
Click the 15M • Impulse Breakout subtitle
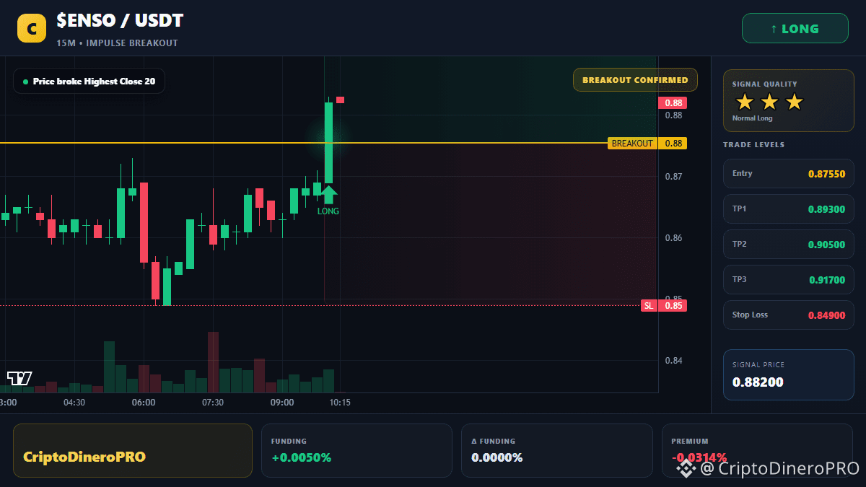(117, 43)
